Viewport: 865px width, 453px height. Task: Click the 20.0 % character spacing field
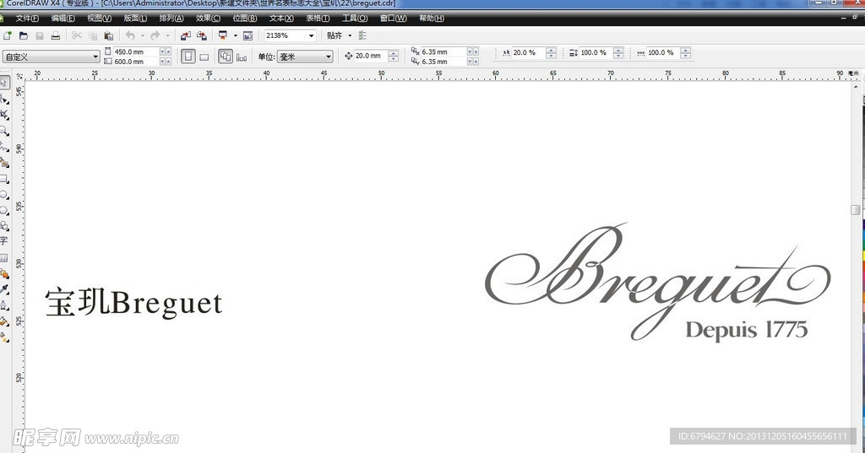[528, 53]
